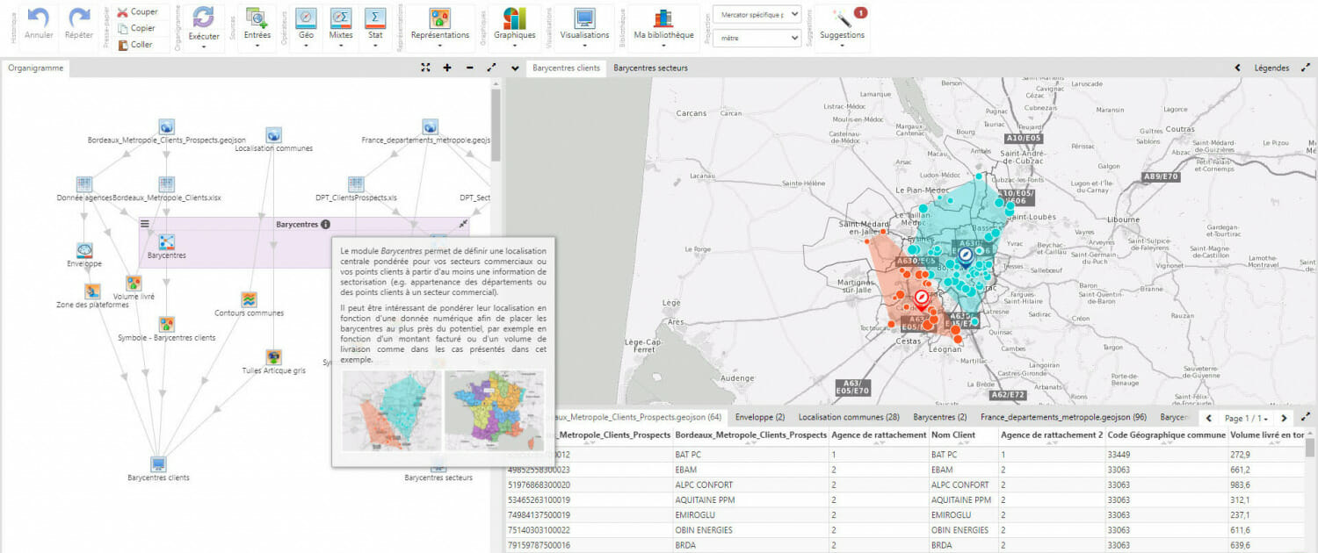Open the mètre unit dropdown

pyautogui.click(x=757, y=38)
